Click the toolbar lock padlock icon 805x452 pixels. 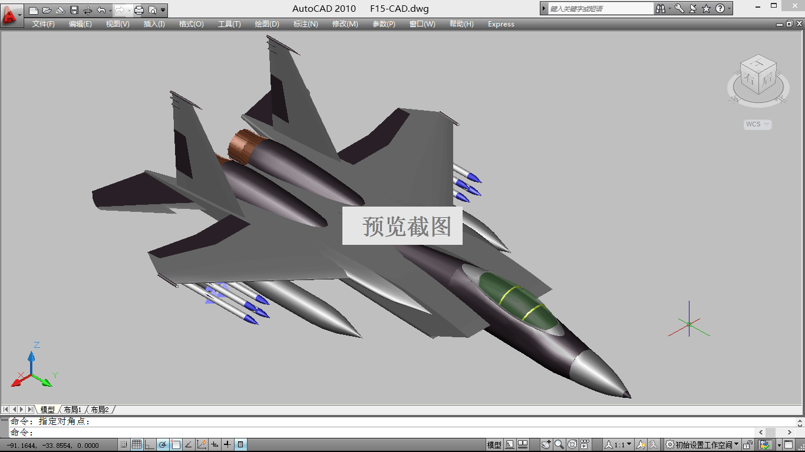point(748,445)
